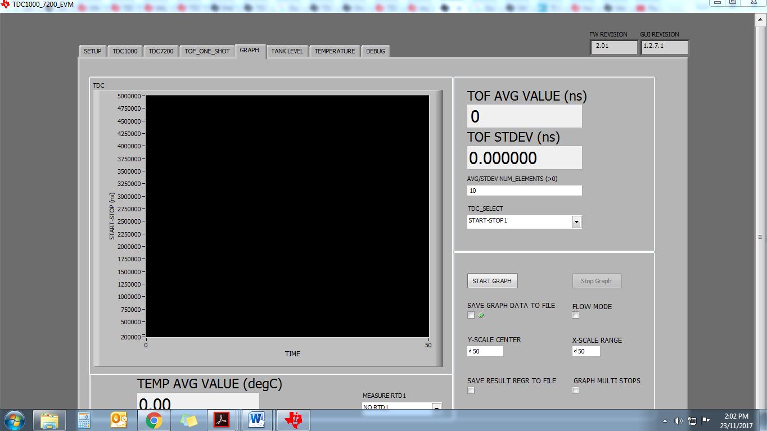
Task: Click the GUI REVISION value 1.2.7.1
Action: point(664,47)
